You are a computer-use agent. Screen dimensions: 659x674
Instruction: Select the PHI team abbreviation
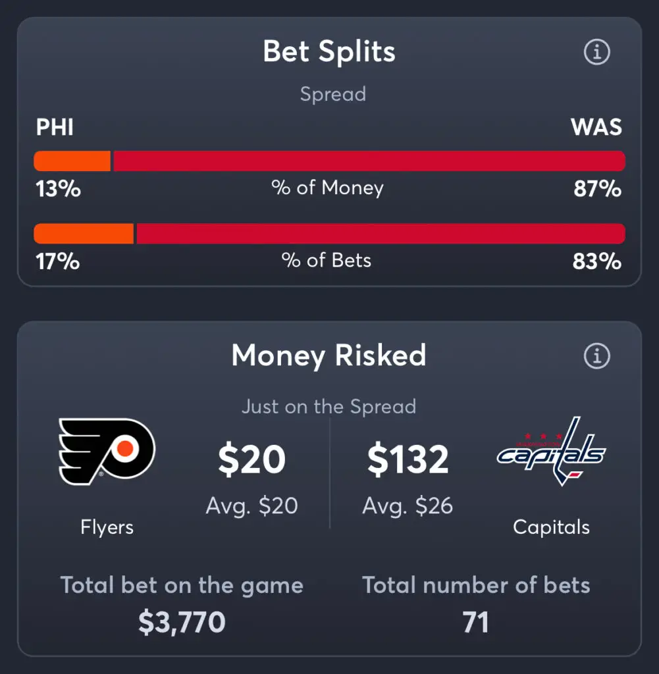(x=55, y=127)
